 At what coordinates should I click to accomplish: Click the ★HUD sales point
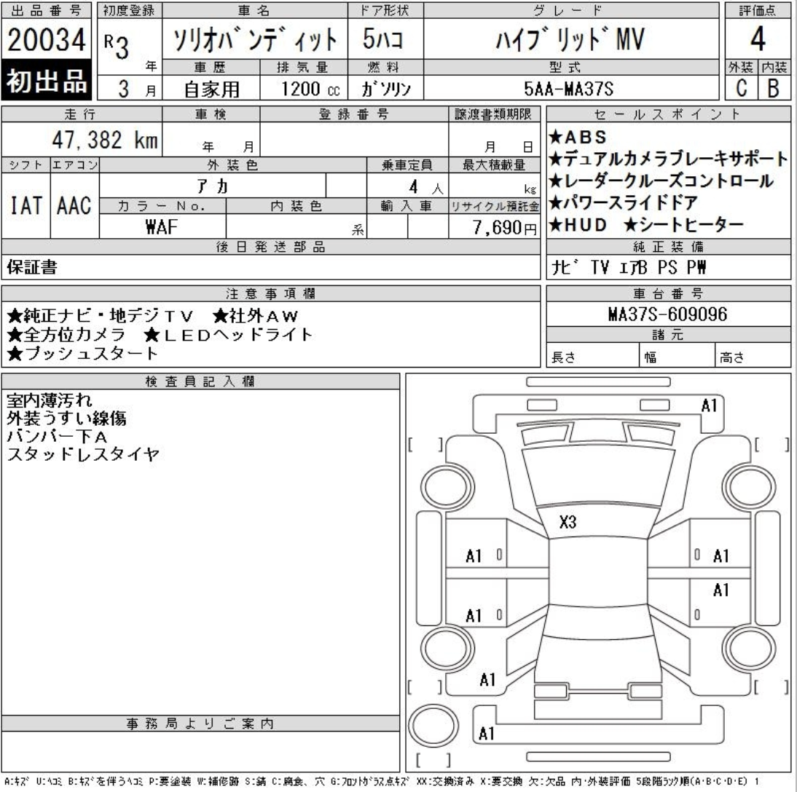tap(578, 224)
